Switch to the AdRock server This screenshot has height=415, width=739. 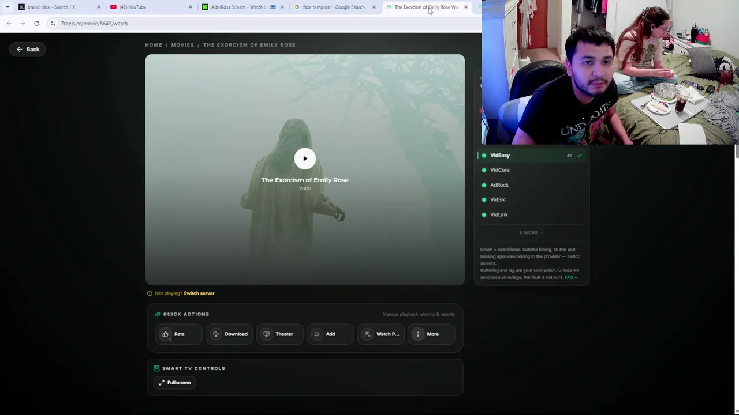tap(532, 185)
